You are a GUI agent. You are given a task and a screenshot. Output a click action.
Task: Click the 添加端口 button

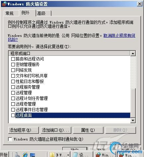(x=56, y=130)
